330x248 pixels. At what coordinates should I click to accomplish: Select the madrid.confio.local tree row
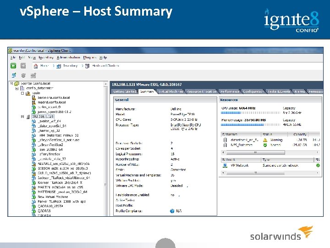coord(52,102)
